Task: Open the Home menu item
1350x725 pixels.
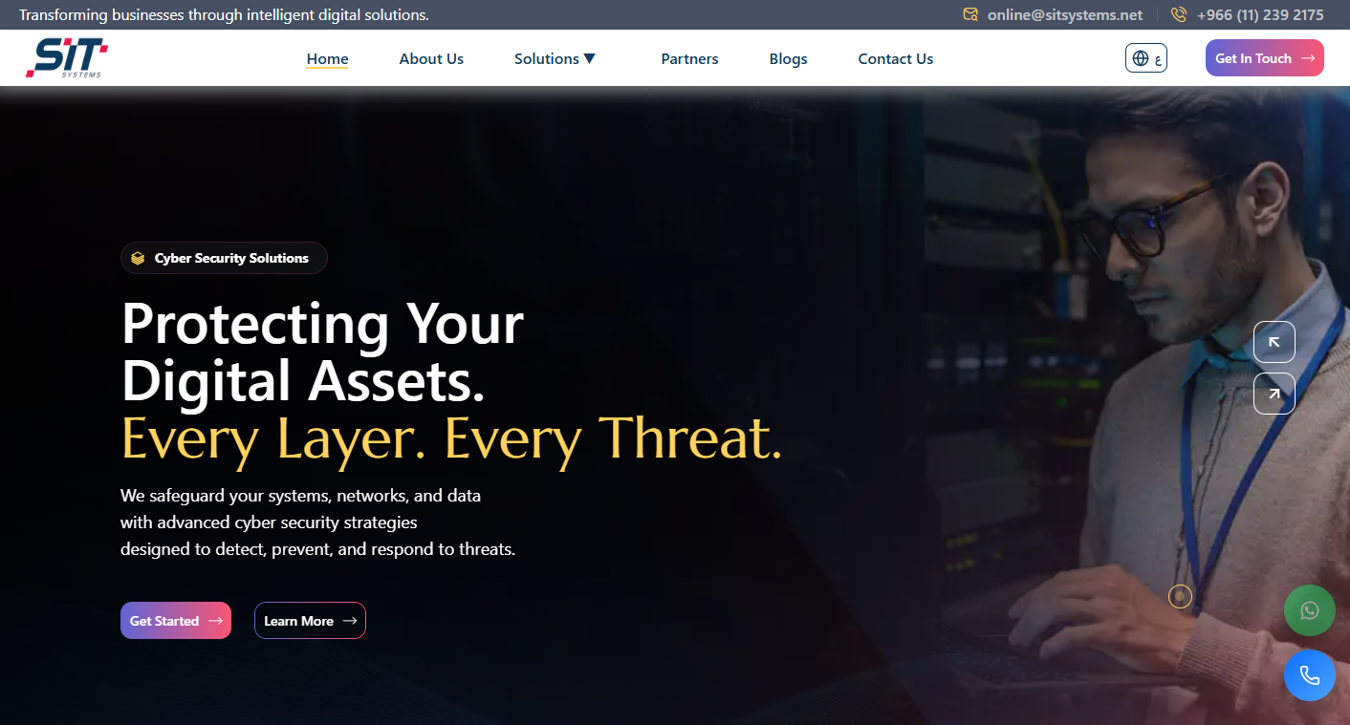Action: point(327,58)
